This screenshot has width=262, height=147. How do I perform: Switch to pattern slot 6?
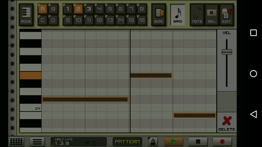[x=121, y=9]
